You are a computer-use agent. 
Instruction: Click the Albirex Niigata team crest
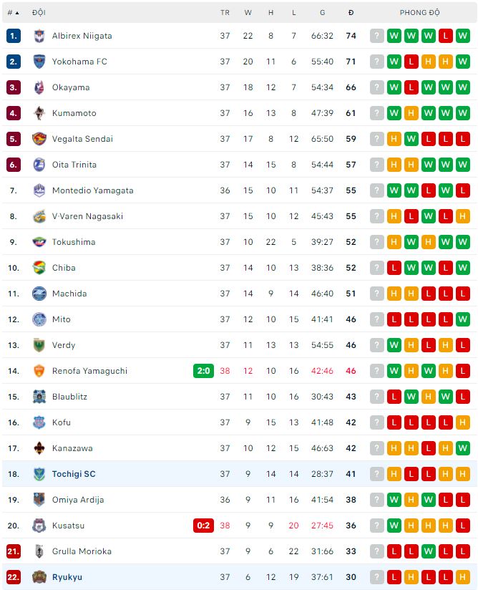[39, 36]
